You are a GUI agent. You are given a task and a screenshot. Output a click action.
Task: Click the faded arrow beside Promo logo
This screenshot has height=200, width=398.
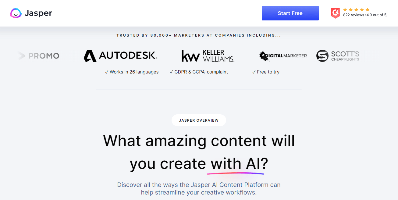tap(21, 55)
